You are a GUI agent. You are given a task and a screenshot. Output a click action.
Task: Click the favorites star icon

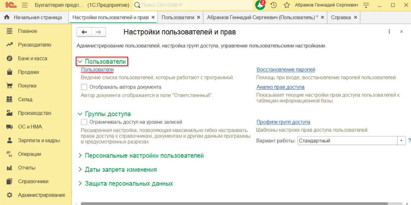tap(286, 5)
